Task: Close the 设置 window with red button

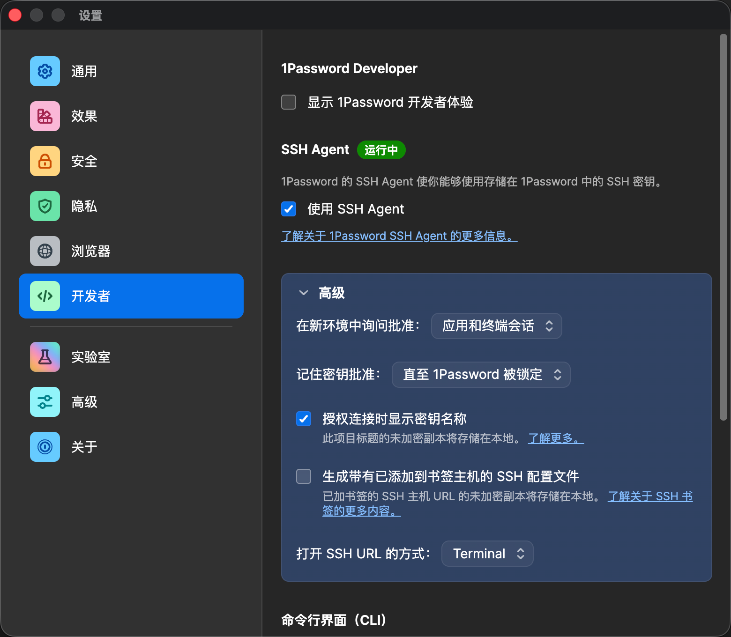Action: (x=15, y=15)
